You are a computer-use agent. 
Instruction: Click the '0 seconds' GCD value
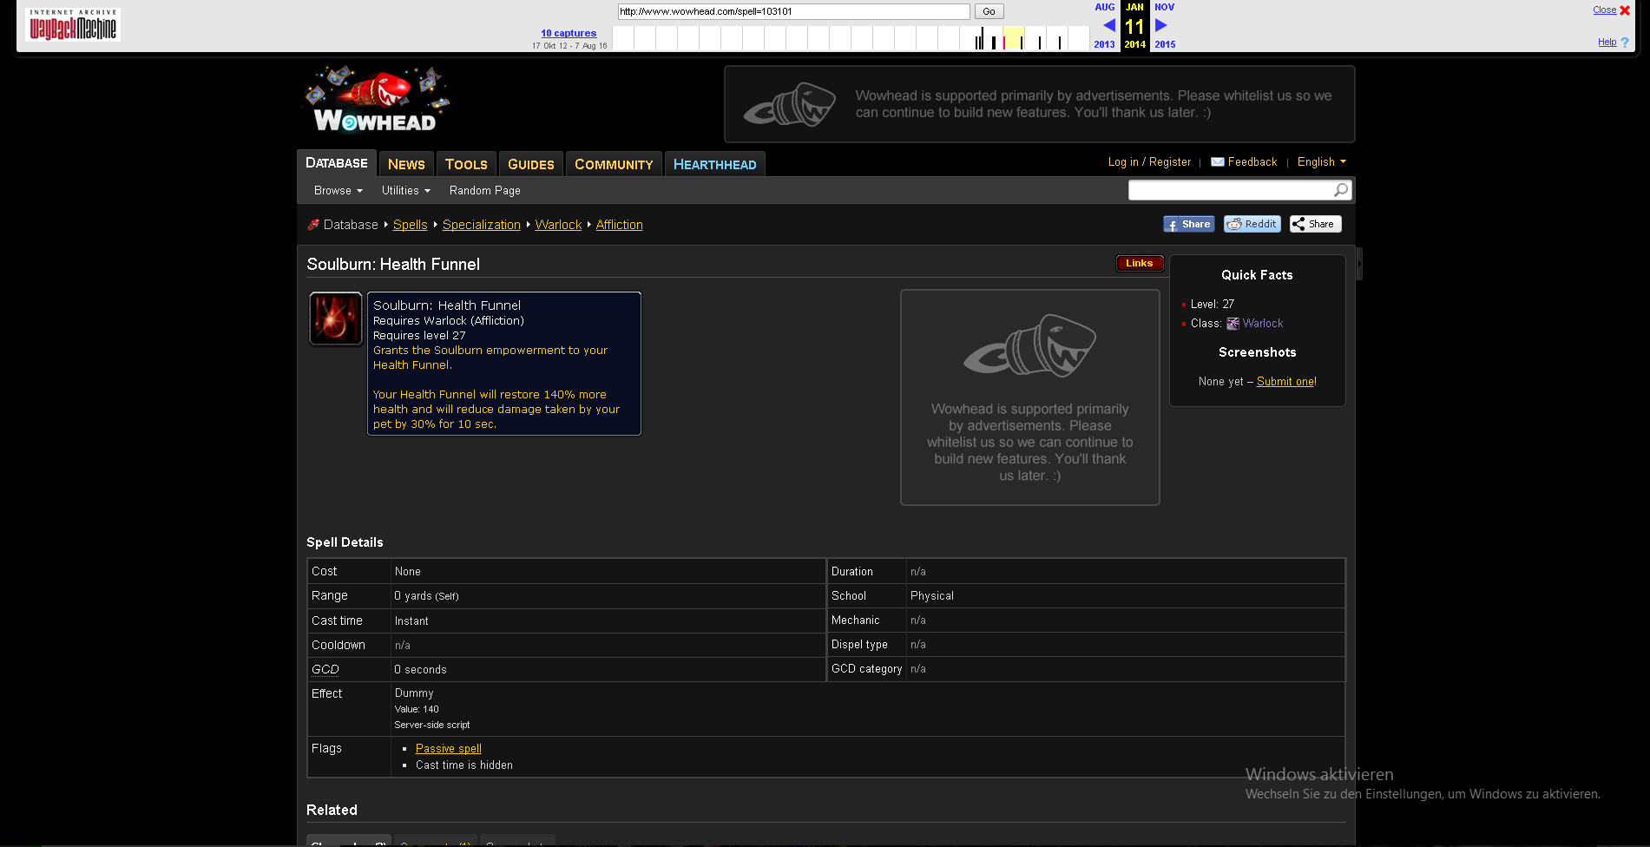[420, 670]
